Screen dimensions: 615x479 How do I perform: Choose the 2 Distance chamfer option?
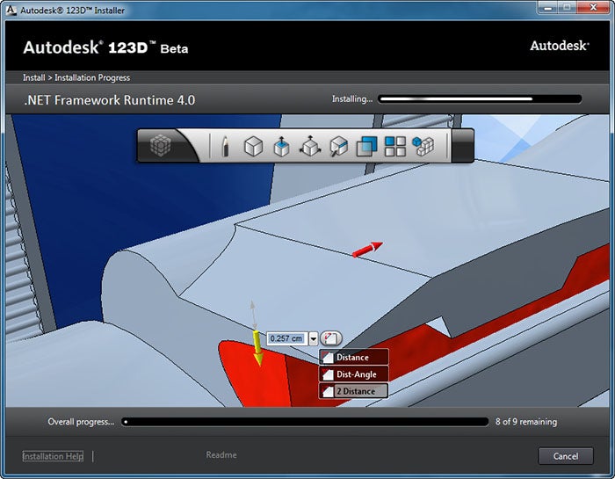[x=354, y=391]
